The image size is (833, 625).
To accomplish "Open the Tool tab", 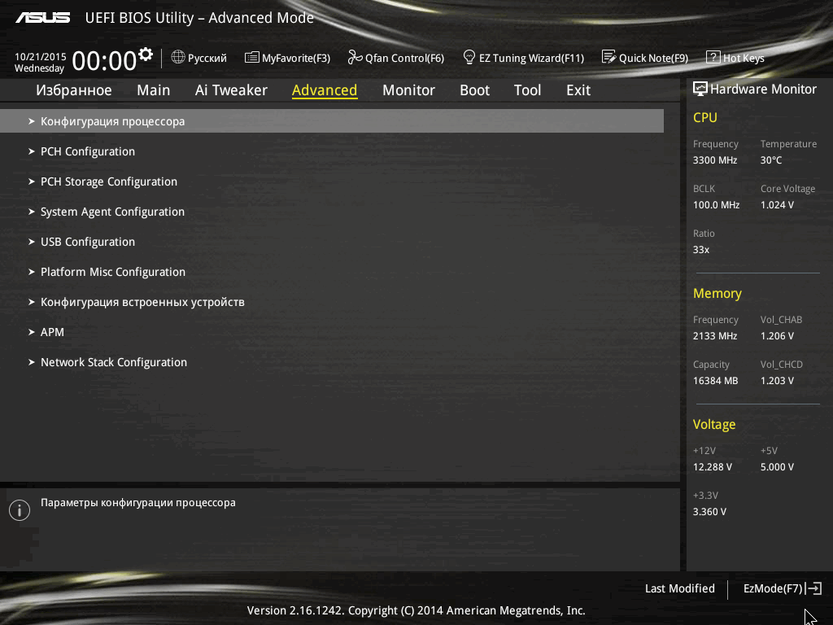I will pyautogui.click(x=527, y=90).
